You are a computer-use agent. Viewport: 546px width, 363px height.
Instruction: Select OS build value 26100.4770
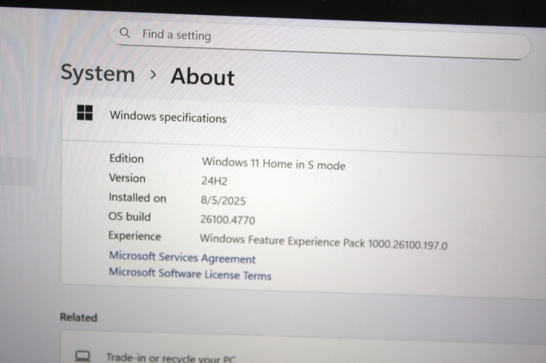click(228, 219)
